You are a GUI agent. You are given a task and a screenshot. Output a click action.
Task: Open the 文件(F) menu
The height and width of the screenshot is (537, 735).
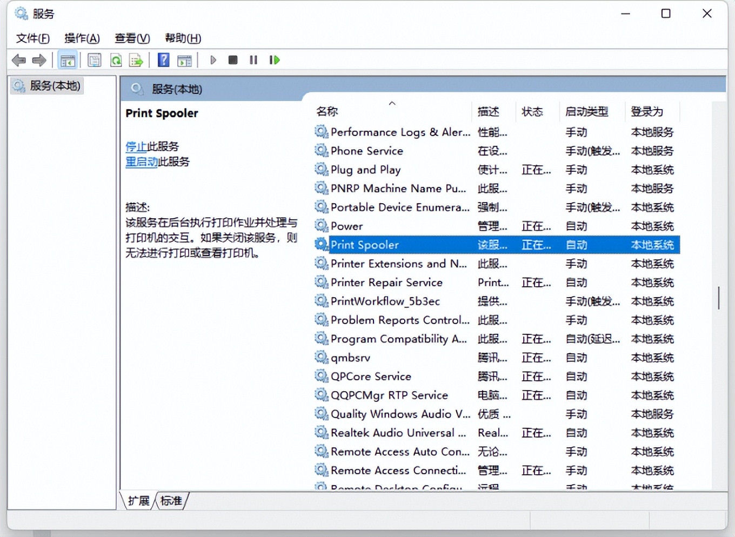32,38
